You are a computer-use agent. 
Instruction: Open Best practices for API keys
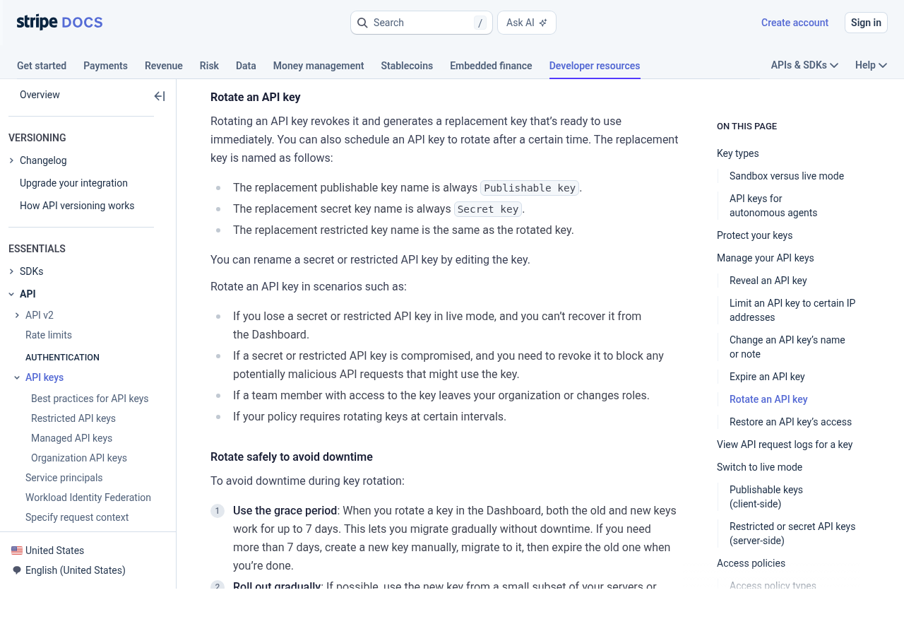pos(90,399)
